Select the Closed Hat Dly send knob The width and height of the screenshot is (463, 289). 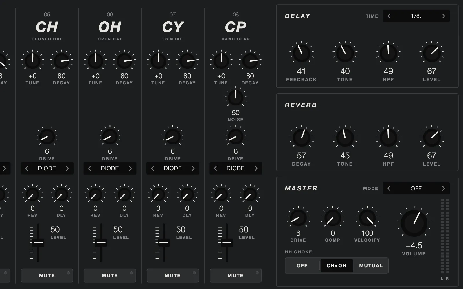click(61, 194)
